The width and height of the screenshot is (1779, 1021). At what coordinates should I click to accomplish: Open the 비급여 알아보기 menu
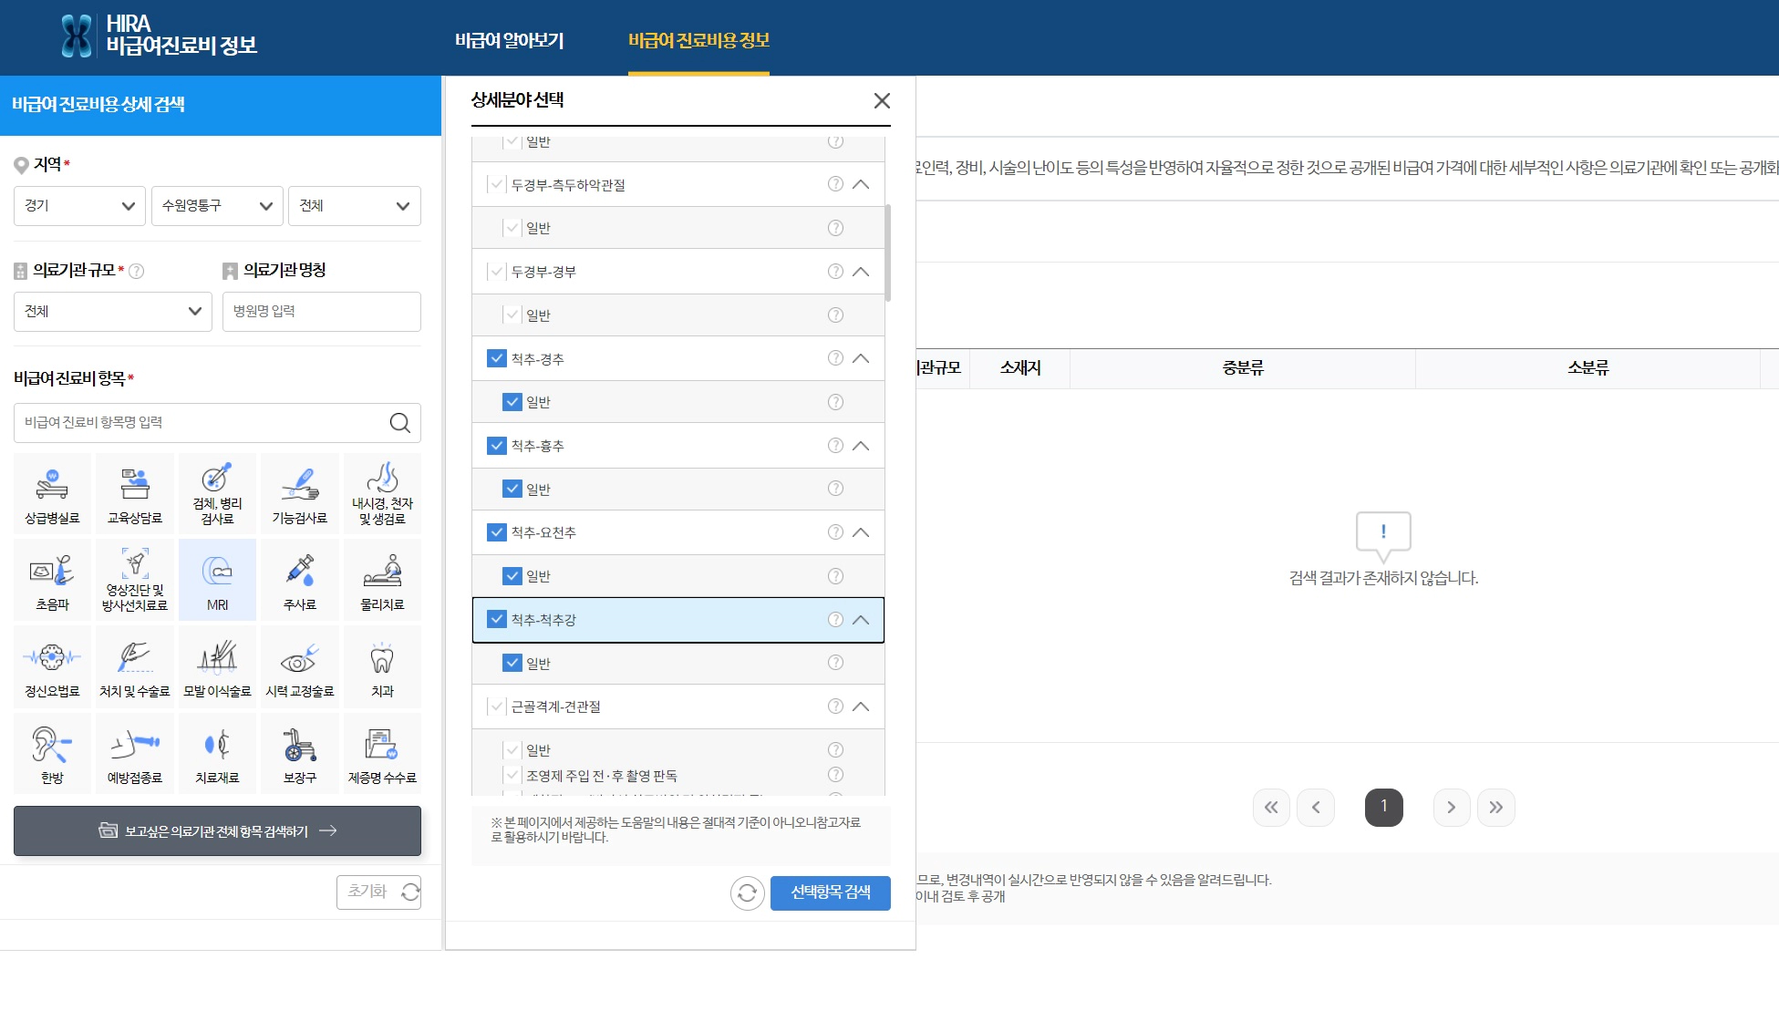[x=509, y=40]
